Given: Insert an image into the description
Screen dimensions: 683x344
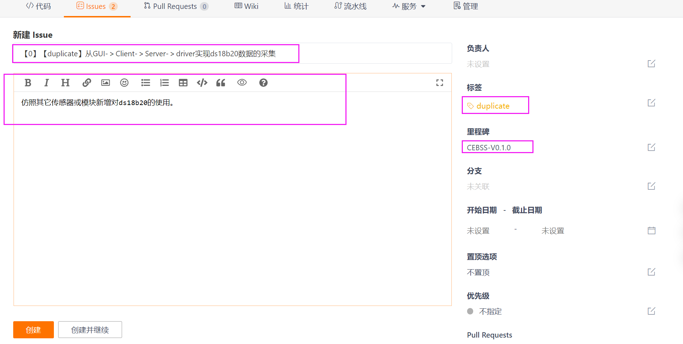Looking at the screenshot, I should coord(105,83).
